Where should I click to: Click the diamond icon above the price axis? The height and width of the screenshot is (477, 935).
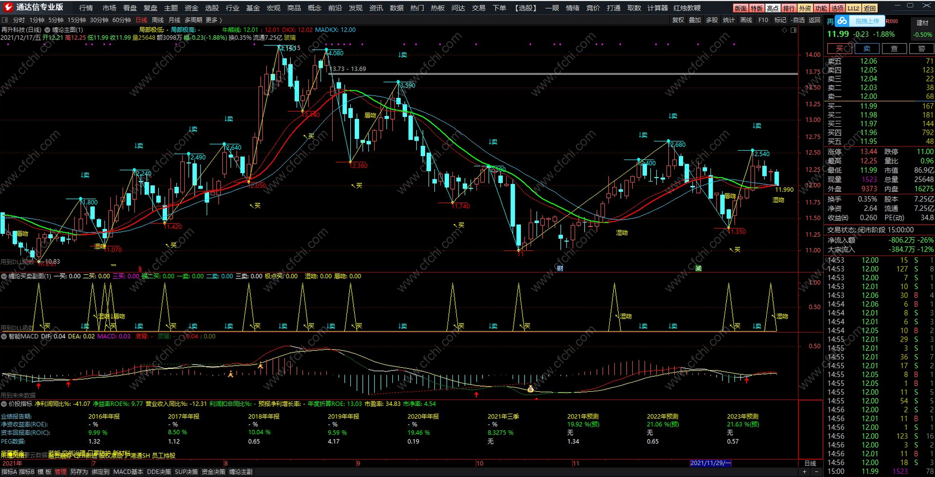[x=785, y=30]
